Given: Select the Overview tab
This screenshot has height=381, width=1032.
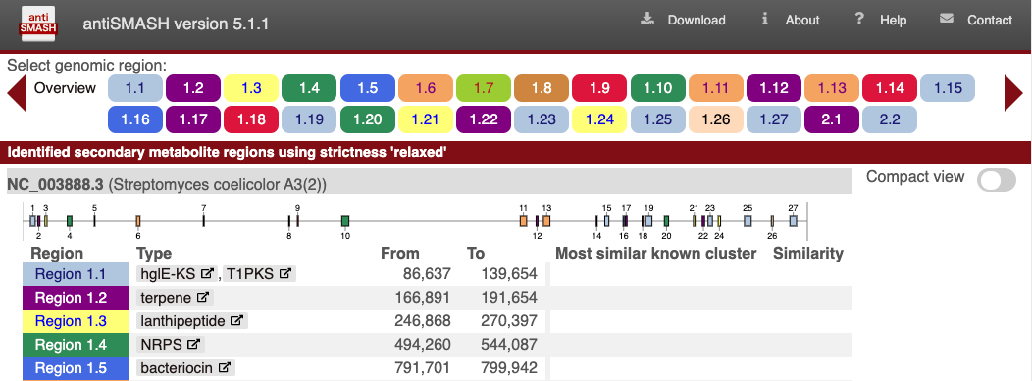Looking at the screenshot, I should coord(65,88).
